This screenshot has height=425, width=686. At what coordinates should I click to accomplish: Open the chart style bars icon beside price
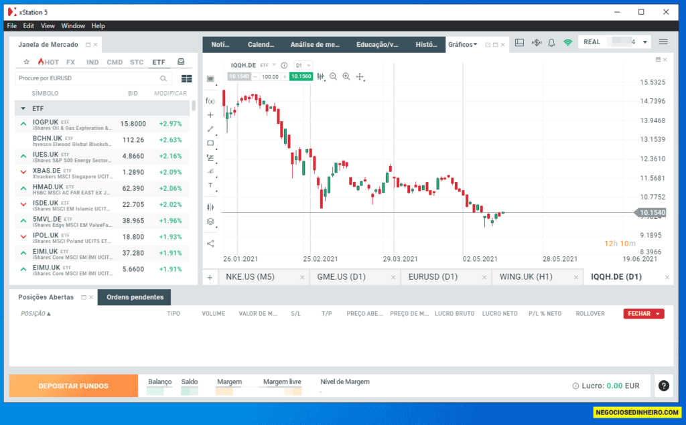click(x=321, y=76)
